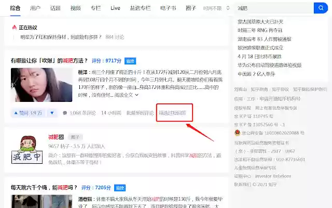The width and height of the screenshot is (332, 208).
Task: Open the 话题 tab
Action: click(x=56, y=8)
